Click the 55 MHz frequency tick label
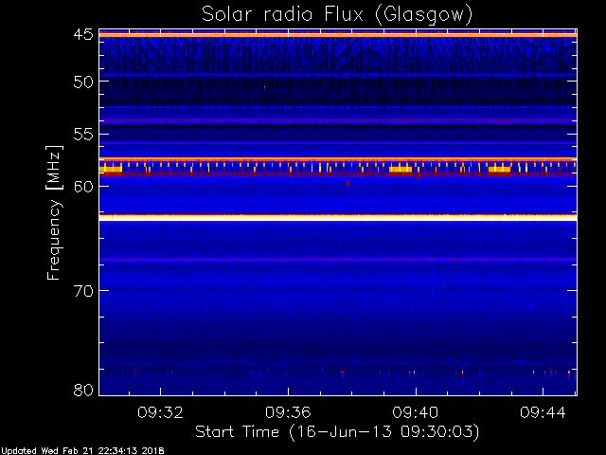 [x=82, y=136]
